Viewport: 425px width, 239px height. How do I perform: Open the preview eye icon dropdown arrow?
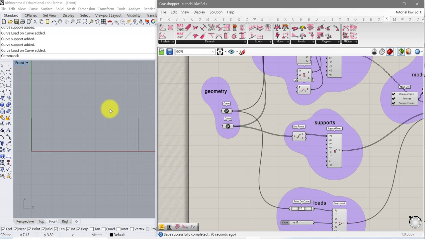coord(237,52)
